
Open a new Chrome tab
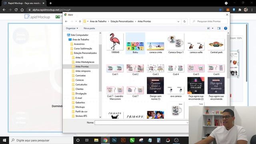(x=50, y=3)
